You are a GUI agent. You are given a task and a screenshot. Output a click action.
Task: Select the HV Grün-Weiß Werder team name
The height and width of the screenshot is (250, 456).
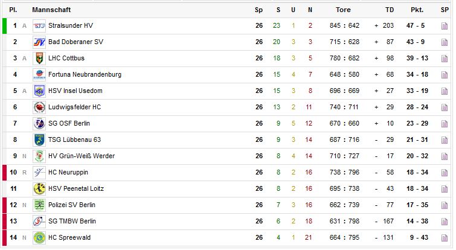(x=82, y=156)
